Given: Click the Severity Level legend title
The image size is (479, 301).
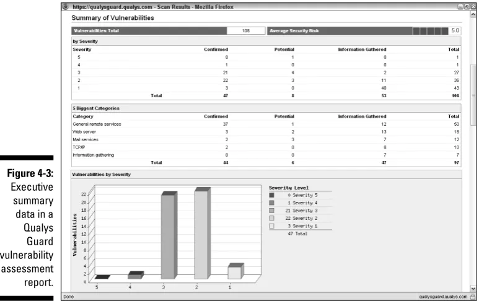Looking at the screenshot, I should [289, 188].
